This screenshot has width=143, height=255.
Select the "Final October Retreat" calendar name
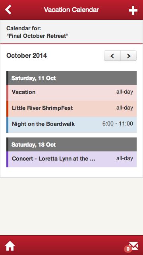coord(37,36)
